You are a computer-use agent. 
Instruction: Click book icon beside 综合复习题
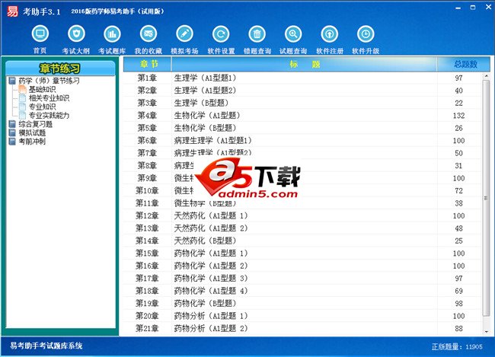point(12,124)
